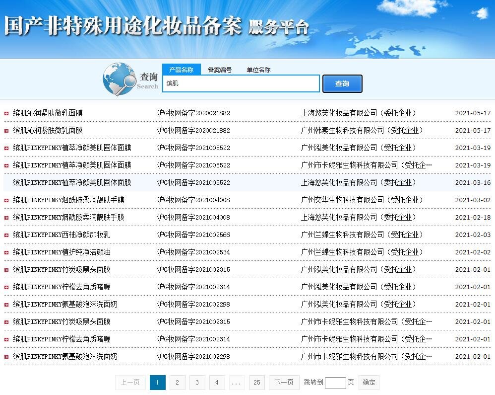This screenshot has height=395, width=495.
Task: Click the date 2021-02-03
Action: point(473,235)
